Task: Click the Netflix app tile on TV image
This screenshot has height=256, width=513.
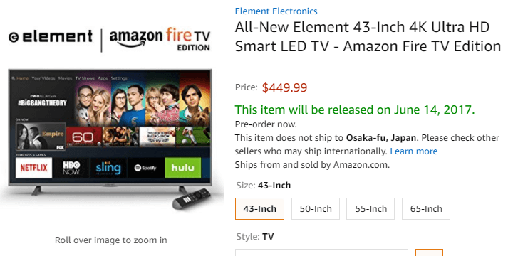Action: click(x=33, y=168)
